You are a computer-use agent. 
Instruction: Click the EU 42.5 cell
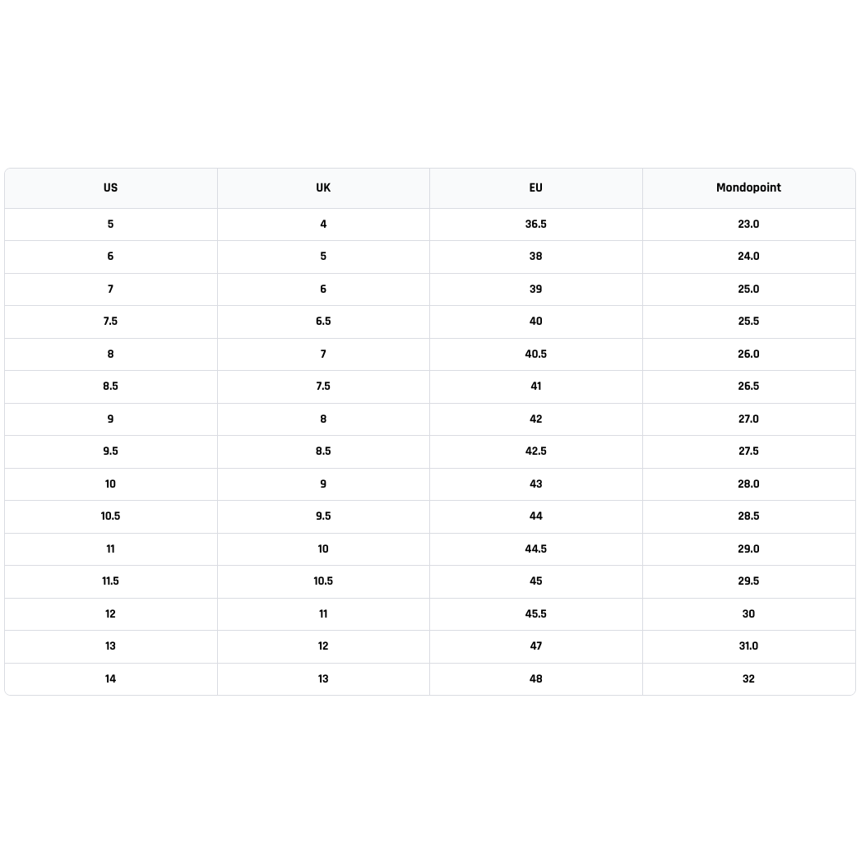coord(535,451)
